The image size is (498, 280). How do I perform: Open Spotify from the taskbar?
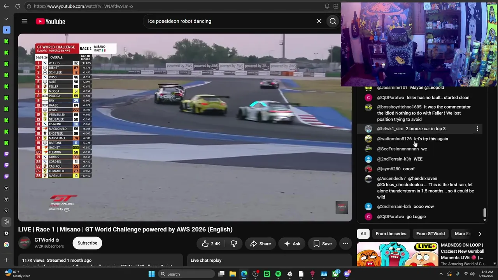(278, 274)
